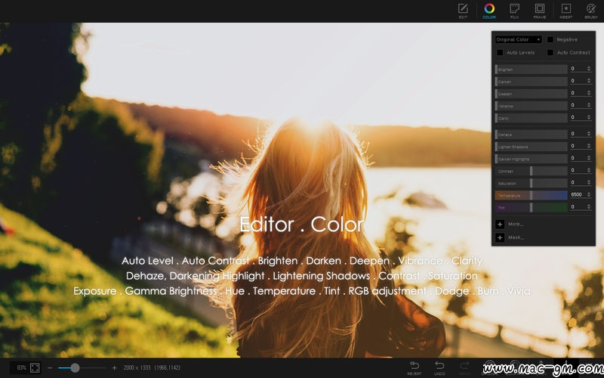The width and height of the screenshot is (604, 378).
Task: Select the Brush palette tab
Action: pyautogui.click(x=591, y=11)
